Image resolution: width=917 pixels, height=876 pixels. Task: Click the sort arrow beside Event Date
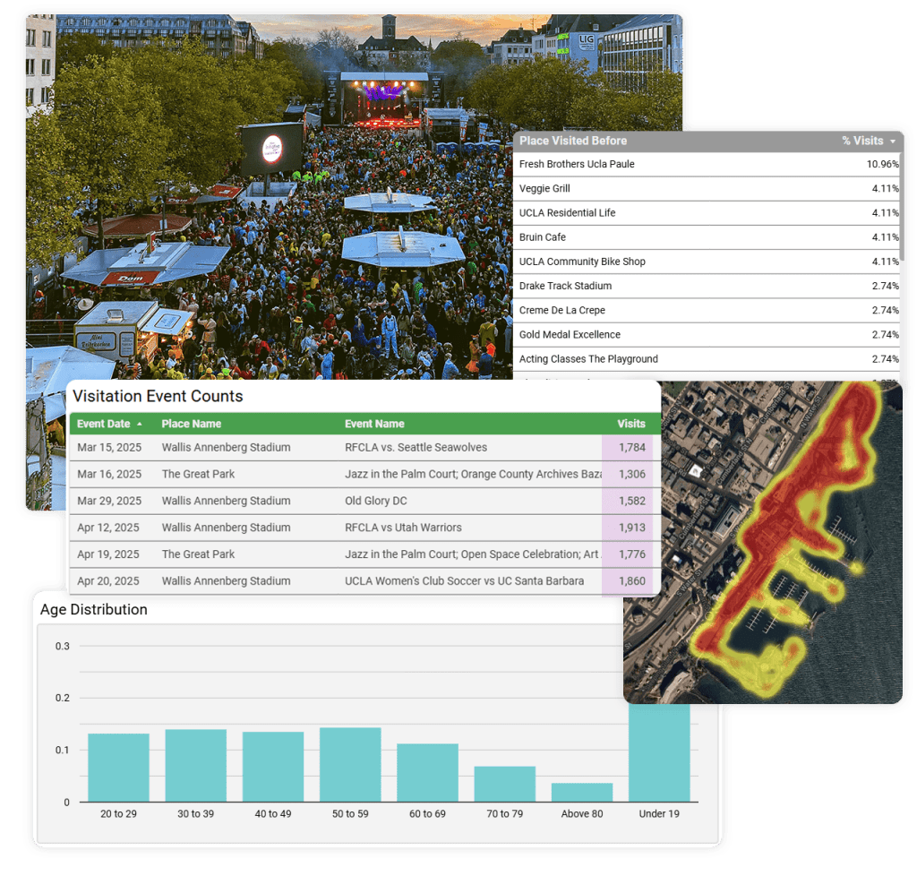pos(139,424)
